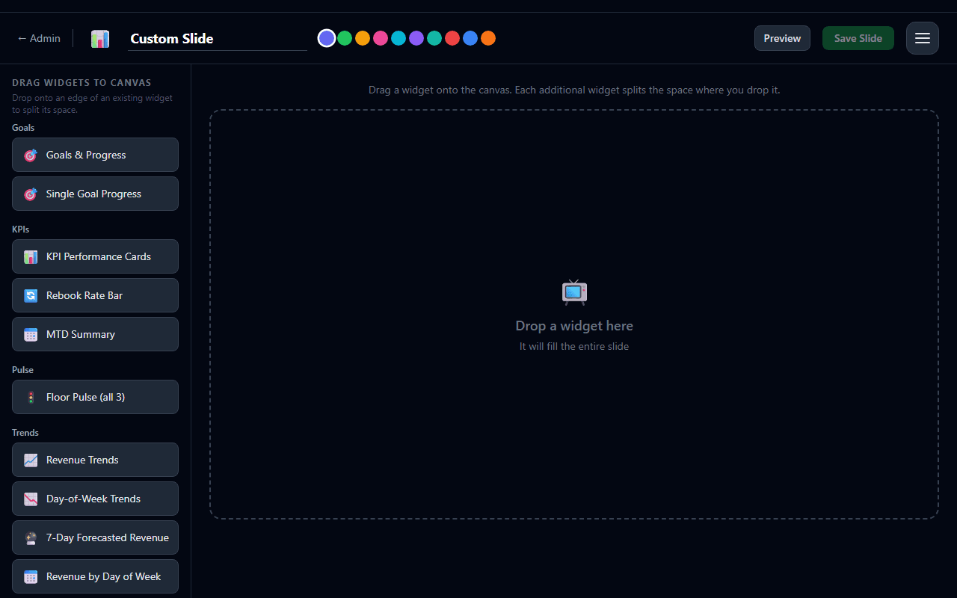Select the KPI Performance Cards widget
The height and width of the screenshot is (598, 957).
(x=95, y=256)
